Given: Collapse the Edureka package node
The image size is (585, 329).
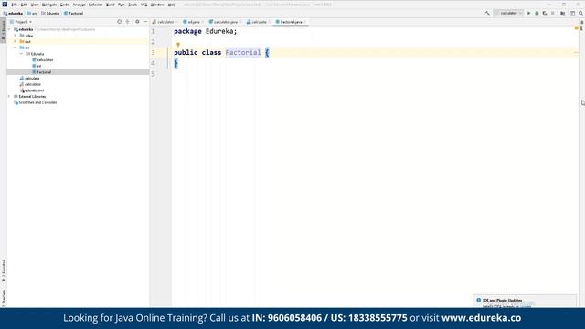Looking at the screenshot, I should pos(21,54).
